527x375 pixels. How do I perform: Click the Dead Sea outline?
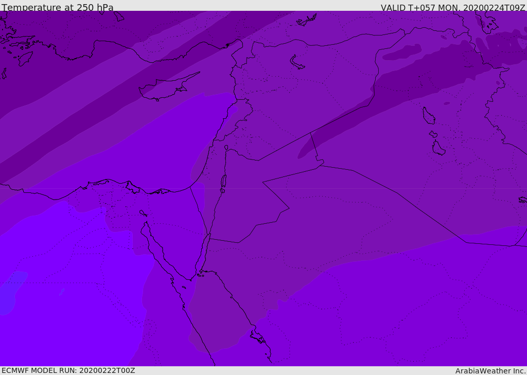pyautogui.click(x=223, y=182)
